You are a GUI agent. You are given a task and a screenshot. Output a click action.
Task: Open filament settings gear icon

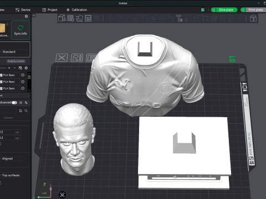pyautogui.click(x=26, y=68)
